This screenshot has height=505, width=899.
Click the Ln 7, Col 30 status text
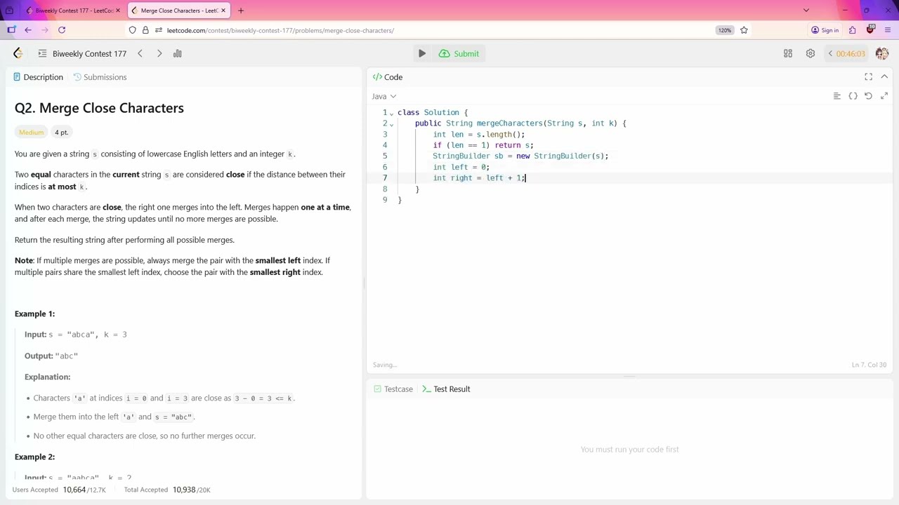869,365
